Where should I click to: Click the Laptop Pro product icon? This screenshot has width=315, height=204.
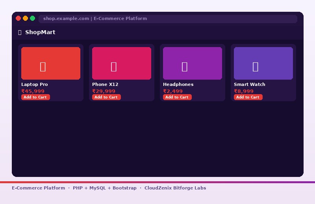(43, 67)
